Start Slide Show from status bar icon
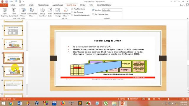189x106 pixels. click(x=159, y=99)
